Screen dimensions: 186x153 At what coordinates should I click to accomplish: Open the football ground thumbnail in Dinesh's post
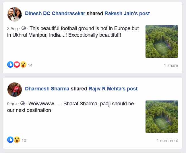coord(162,41)
